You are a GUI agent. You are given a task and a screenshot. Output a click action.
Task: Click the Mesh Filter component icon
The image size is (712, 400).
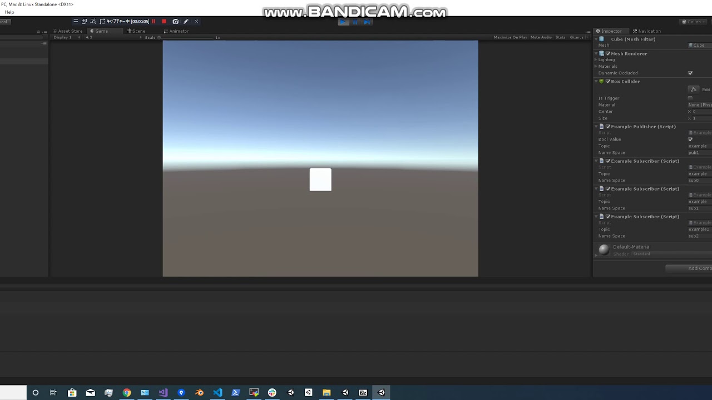coord(601,39)
